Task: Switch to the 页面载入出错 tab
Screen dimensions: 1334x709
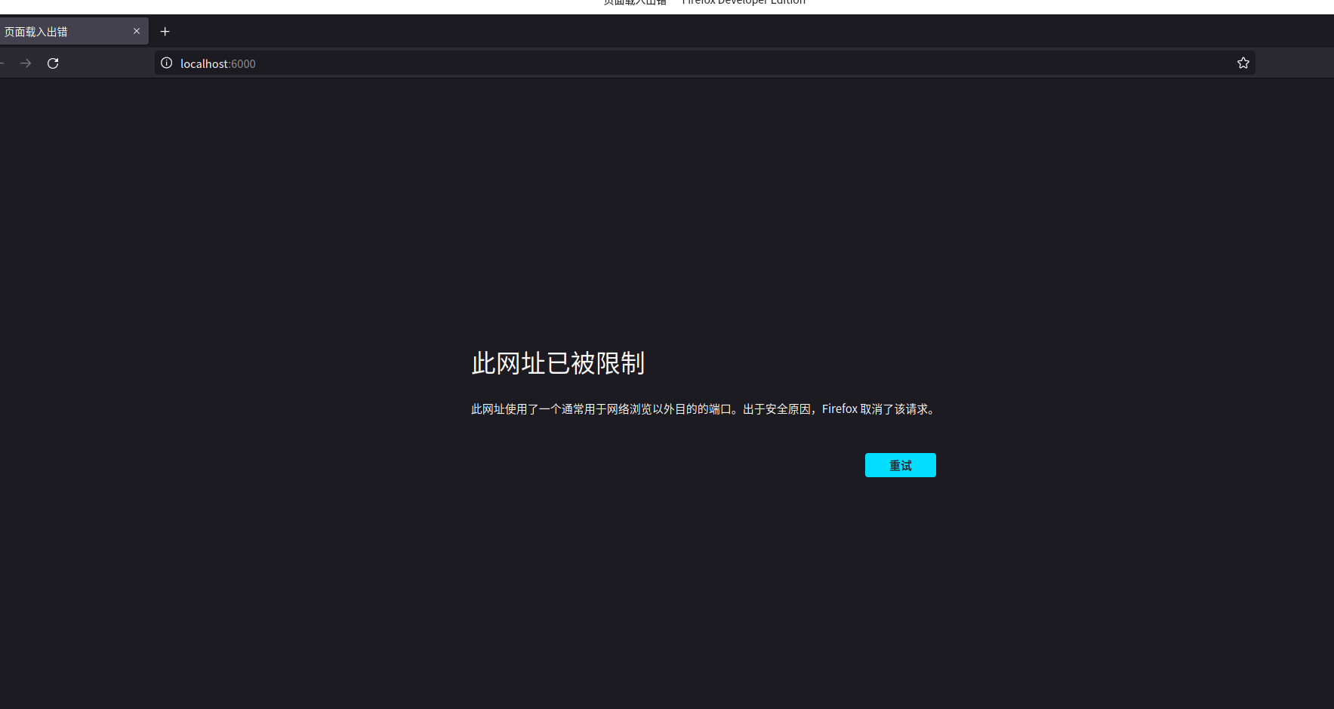Action: tap(60, 32)
